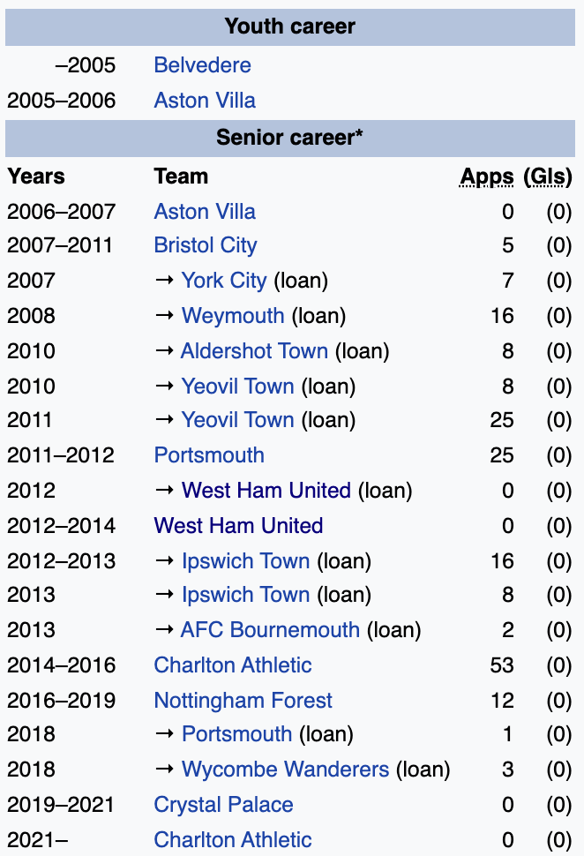Screen dimensions: 584x856
Task: Open the AFC Bournemouth link
Action: (270, 630)
